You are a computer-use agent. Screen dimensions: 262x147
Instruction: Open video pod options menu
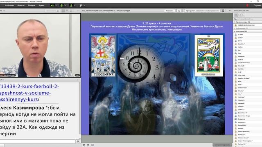click(x=78, y=11)
